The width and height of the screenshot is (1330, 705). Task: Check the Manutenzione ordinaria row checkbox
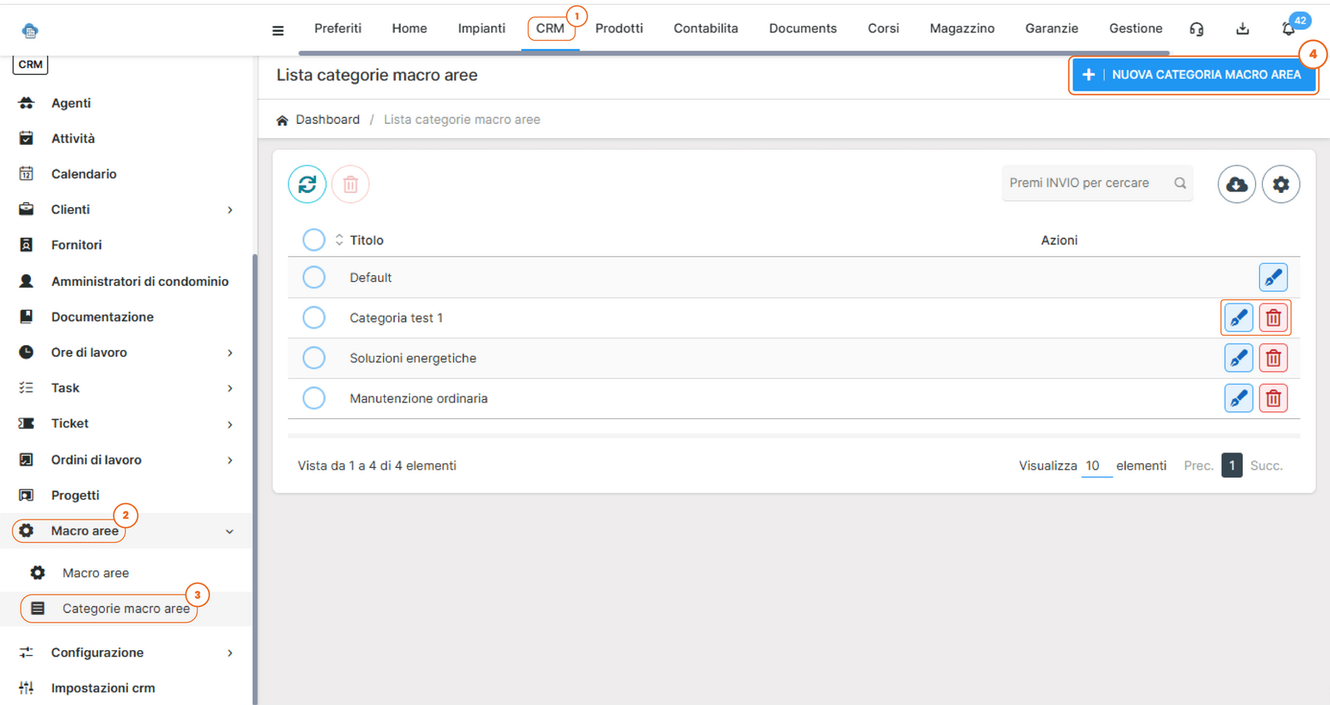313,398
